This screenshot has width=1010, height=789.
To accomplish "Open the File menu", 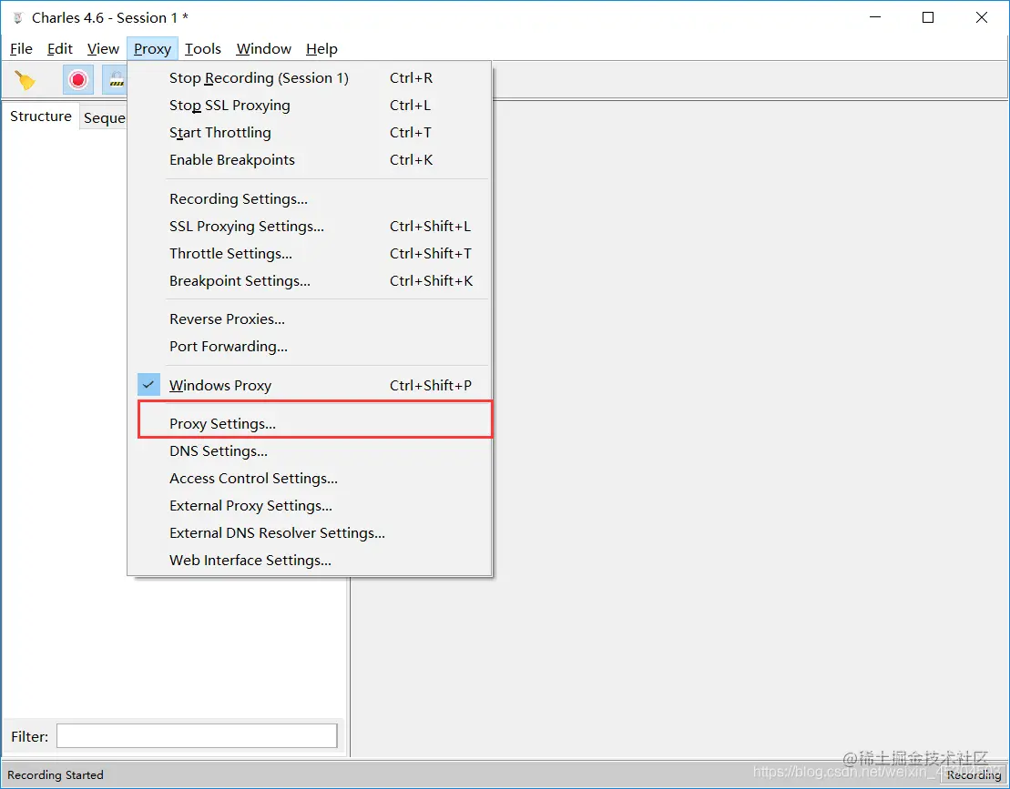I will [21, 49].
